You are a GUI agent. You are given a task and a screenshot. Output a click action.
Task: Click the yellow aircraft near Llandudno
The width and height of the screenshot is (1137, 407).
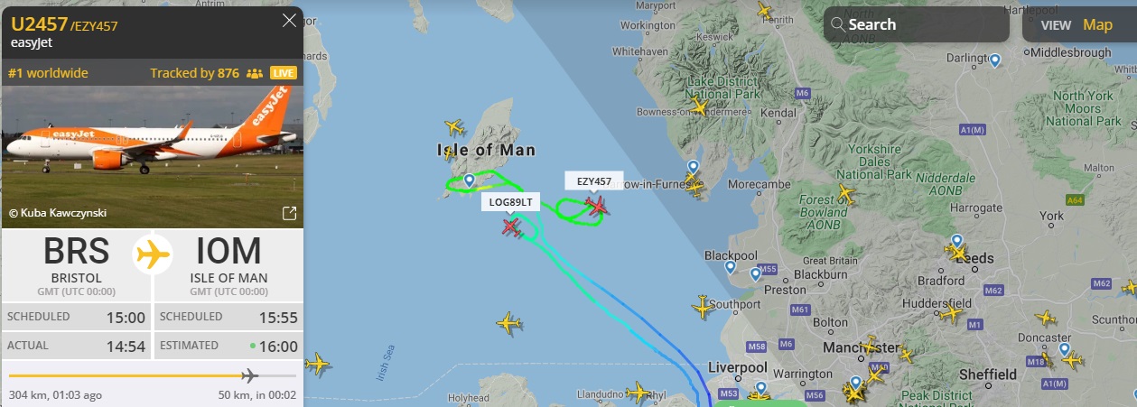pos(638,393)
